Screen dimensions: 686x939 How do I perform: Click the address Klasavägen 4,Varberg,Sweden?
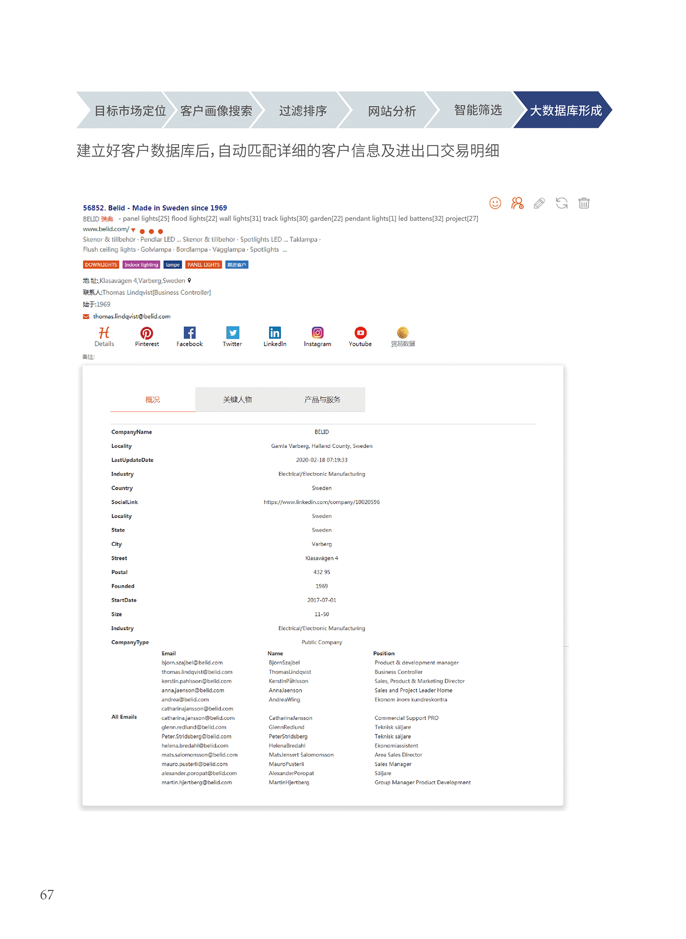coord(142,281)
